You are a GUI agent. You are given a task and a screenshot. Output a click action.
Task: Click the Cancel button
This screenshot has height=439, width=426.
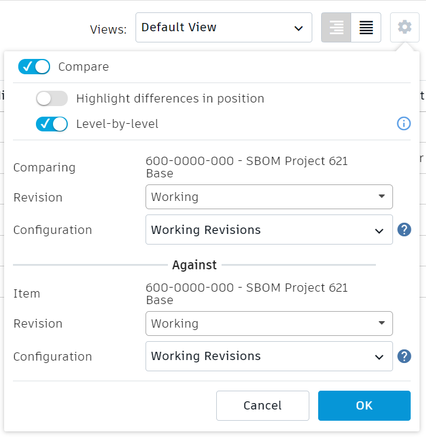tap(263, 405)
